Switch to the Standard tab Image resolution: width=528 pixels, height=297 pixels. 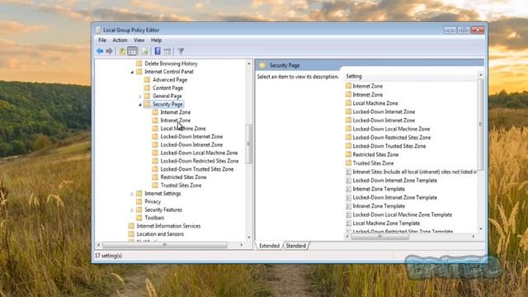coord(295,246)
